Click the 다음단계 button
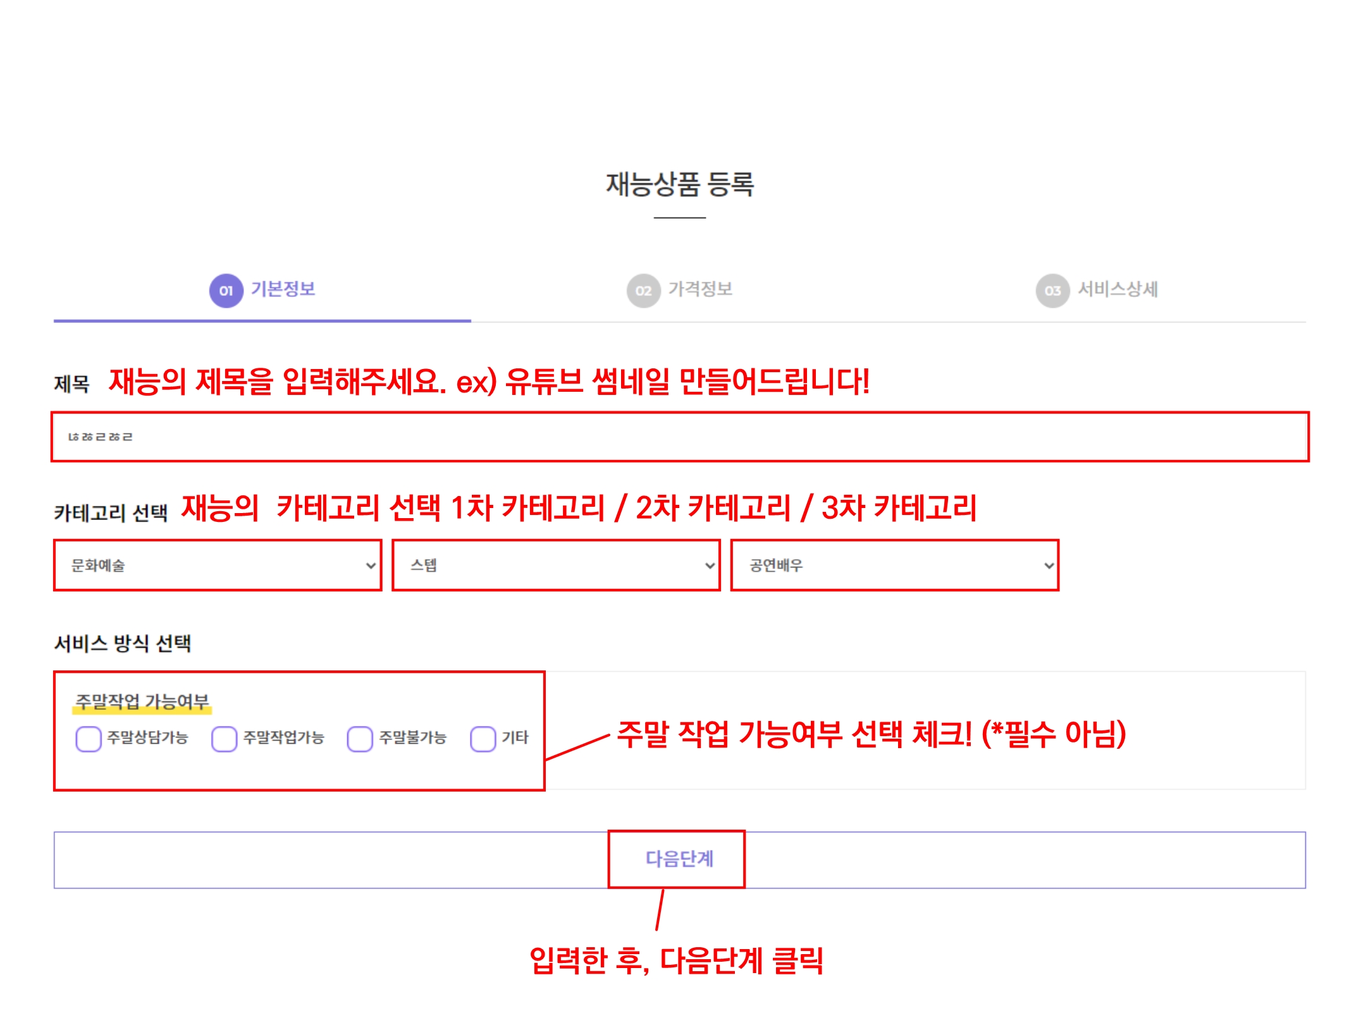The image size is (1349, 1011). [680, 859]
